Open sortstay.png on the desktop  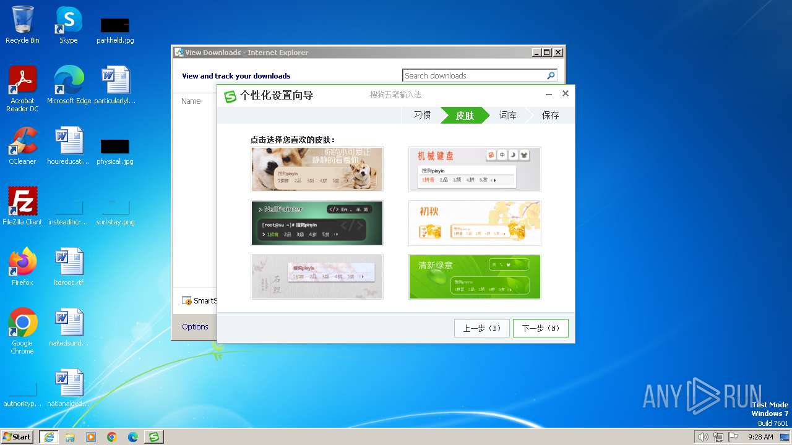[x=115, y=211]
